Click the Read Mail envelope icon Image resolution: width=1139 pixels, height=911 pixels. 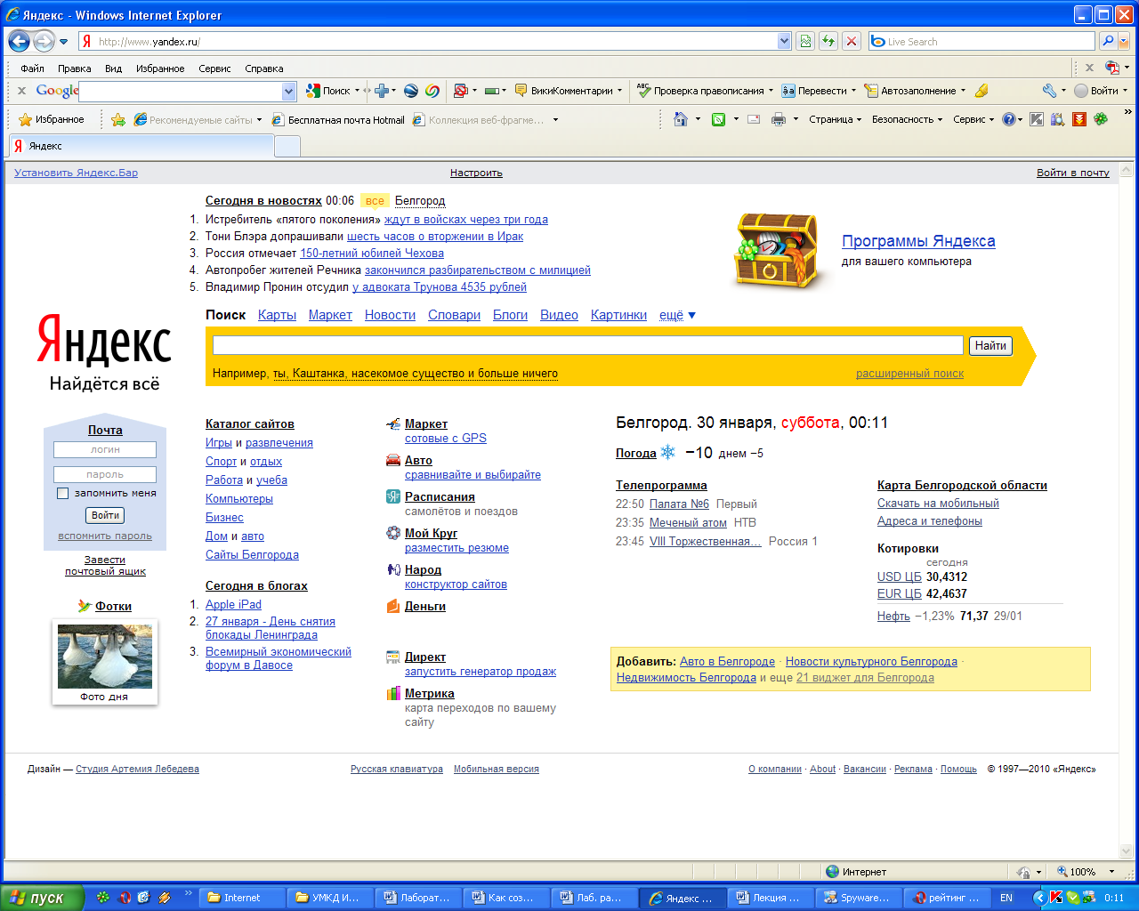pos(754,119)
